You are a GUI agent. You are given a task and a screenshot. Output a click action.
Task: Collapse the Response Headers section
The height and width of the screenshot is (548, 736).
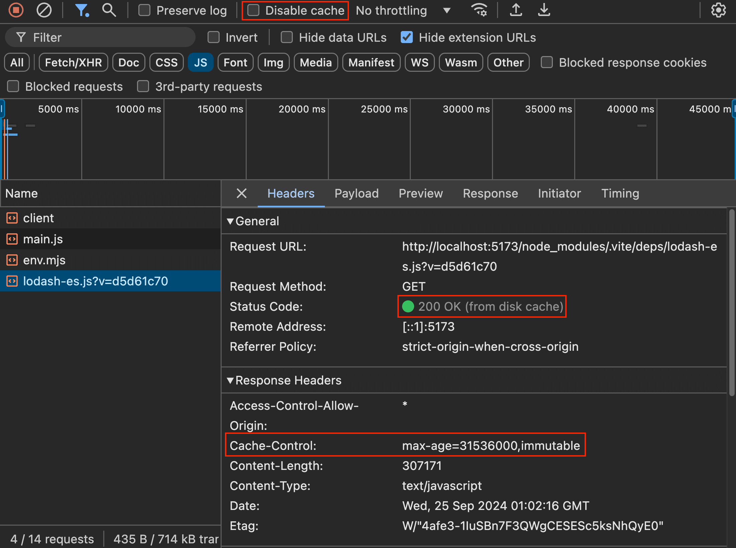pyautogui.click(x=230, y=380)
